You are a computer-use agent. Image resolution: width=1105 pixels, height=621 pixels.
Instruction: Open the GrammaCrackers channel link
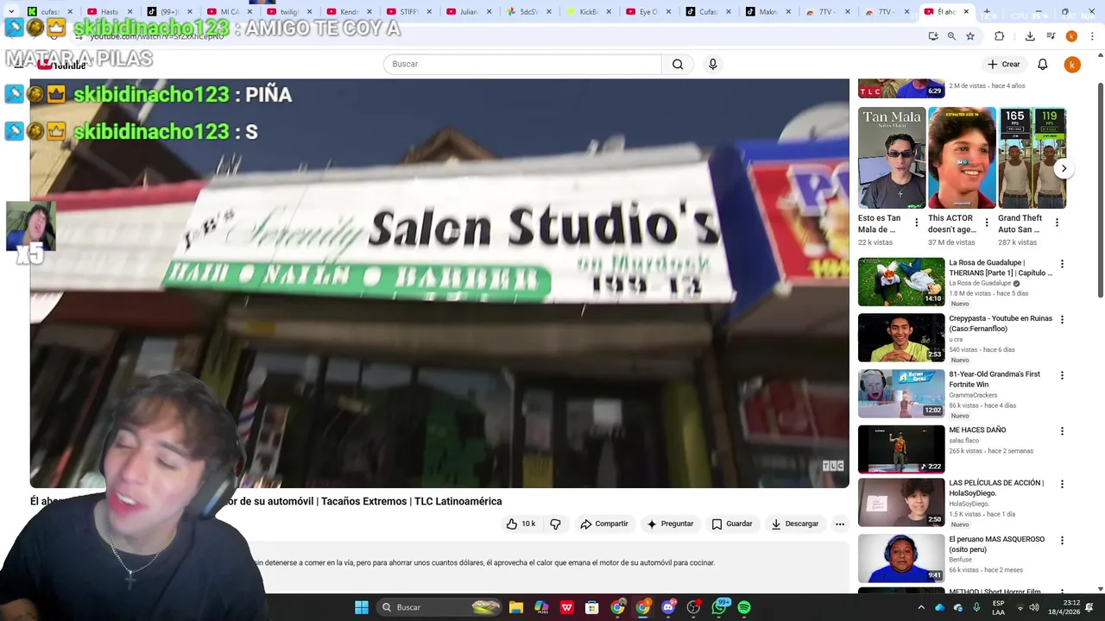pyautogui.click(x=974, y=395)
